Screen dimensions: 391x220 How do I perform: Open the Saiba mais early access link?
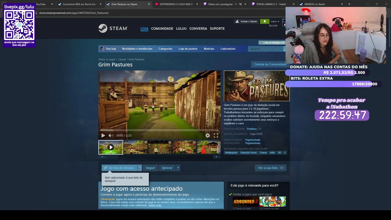pos(155,205)
